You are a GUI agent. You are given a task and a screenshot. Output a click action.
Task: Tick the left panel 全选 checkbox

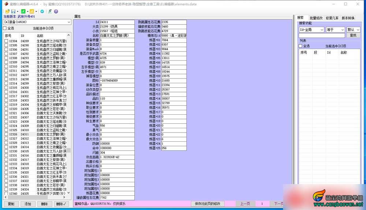pyautogui.click(x=5, y=28)
